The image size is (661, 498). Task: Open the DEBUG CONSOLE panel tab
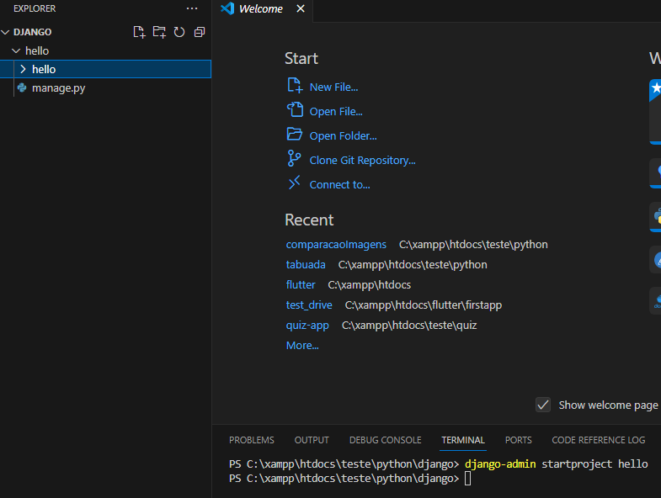pyautogui.click(x=385, y=440)
